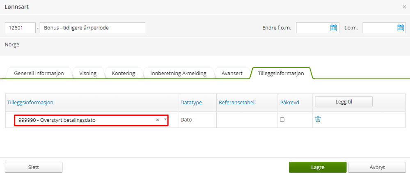Open the 999990 - Overstyrt betalingsdato combo box
The image size is (410, 175).
pos(91,120)
